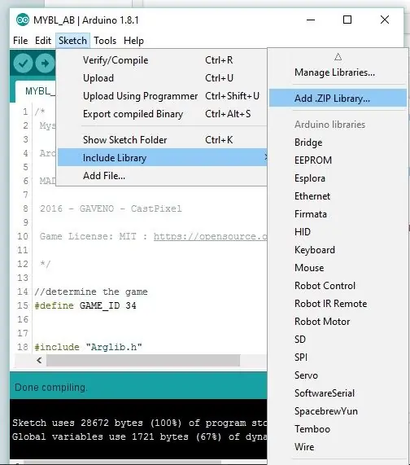
Task: Minimize the Arduino window
Action: (x=311, y=20)
